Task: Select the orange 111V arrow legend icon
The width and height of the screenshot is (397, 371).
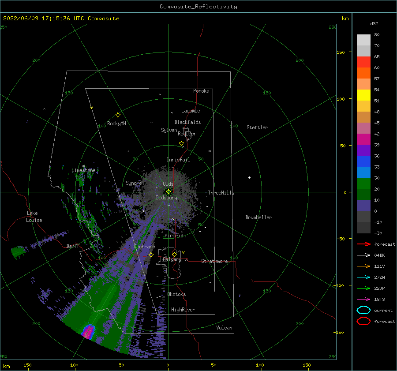Action: tap(363, 266)
